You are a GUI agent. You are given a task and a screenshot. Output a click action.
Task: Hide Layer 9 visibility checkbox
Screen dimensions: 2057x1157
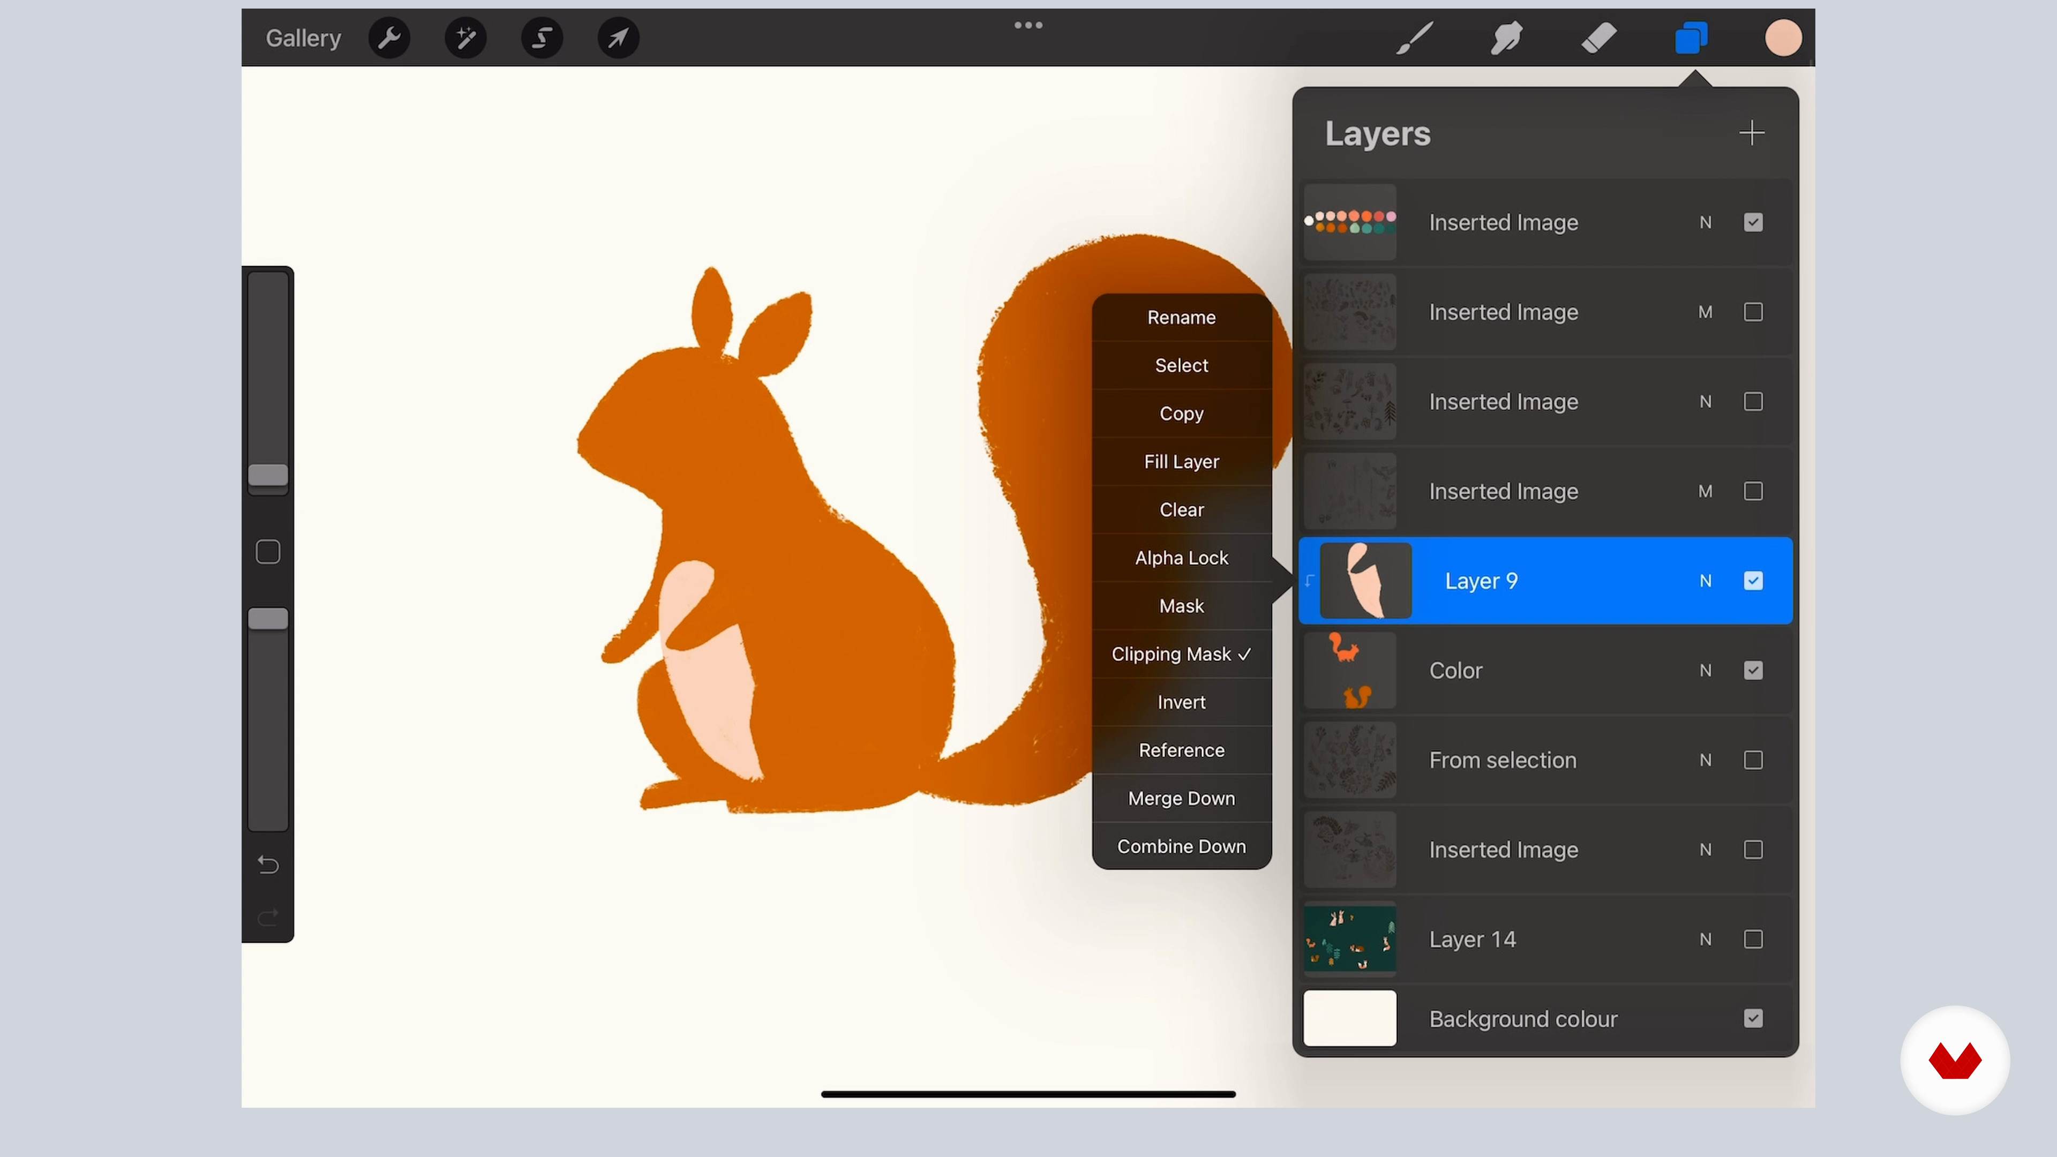(x=1753, y=581)
